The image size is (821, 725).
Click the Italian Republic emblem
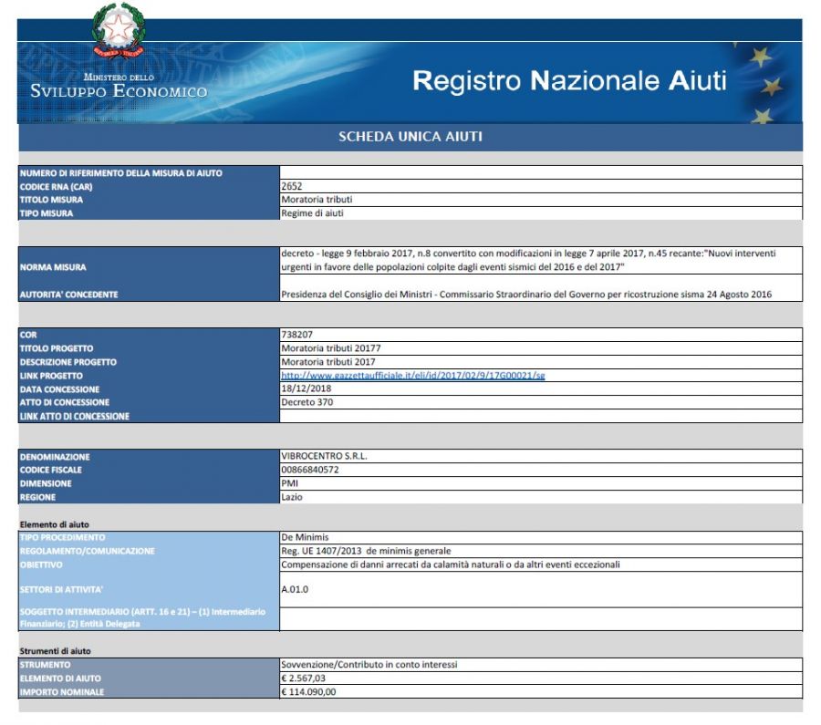coord(119,30)
